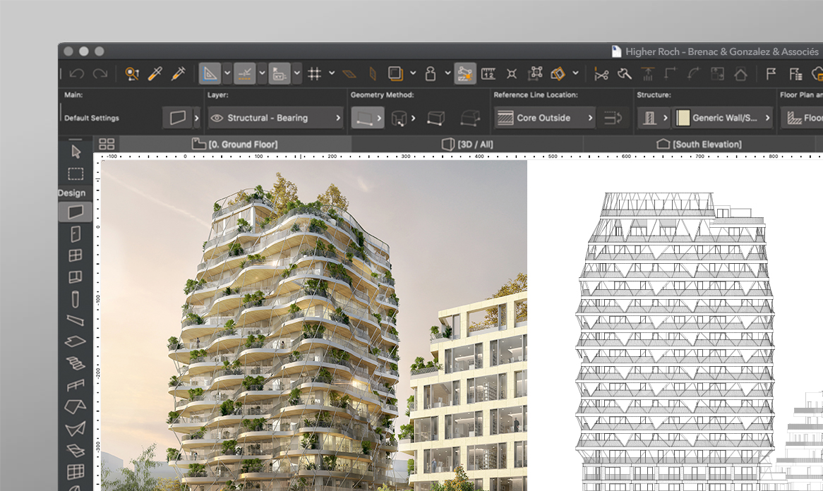Click the Measure ruler icon

pyautogui.click(x=488, y=74)
